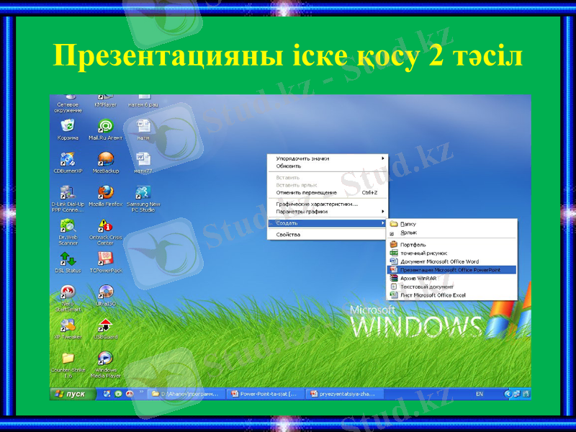Open the Dr.Web Scanner shortcut

[68, 226]
